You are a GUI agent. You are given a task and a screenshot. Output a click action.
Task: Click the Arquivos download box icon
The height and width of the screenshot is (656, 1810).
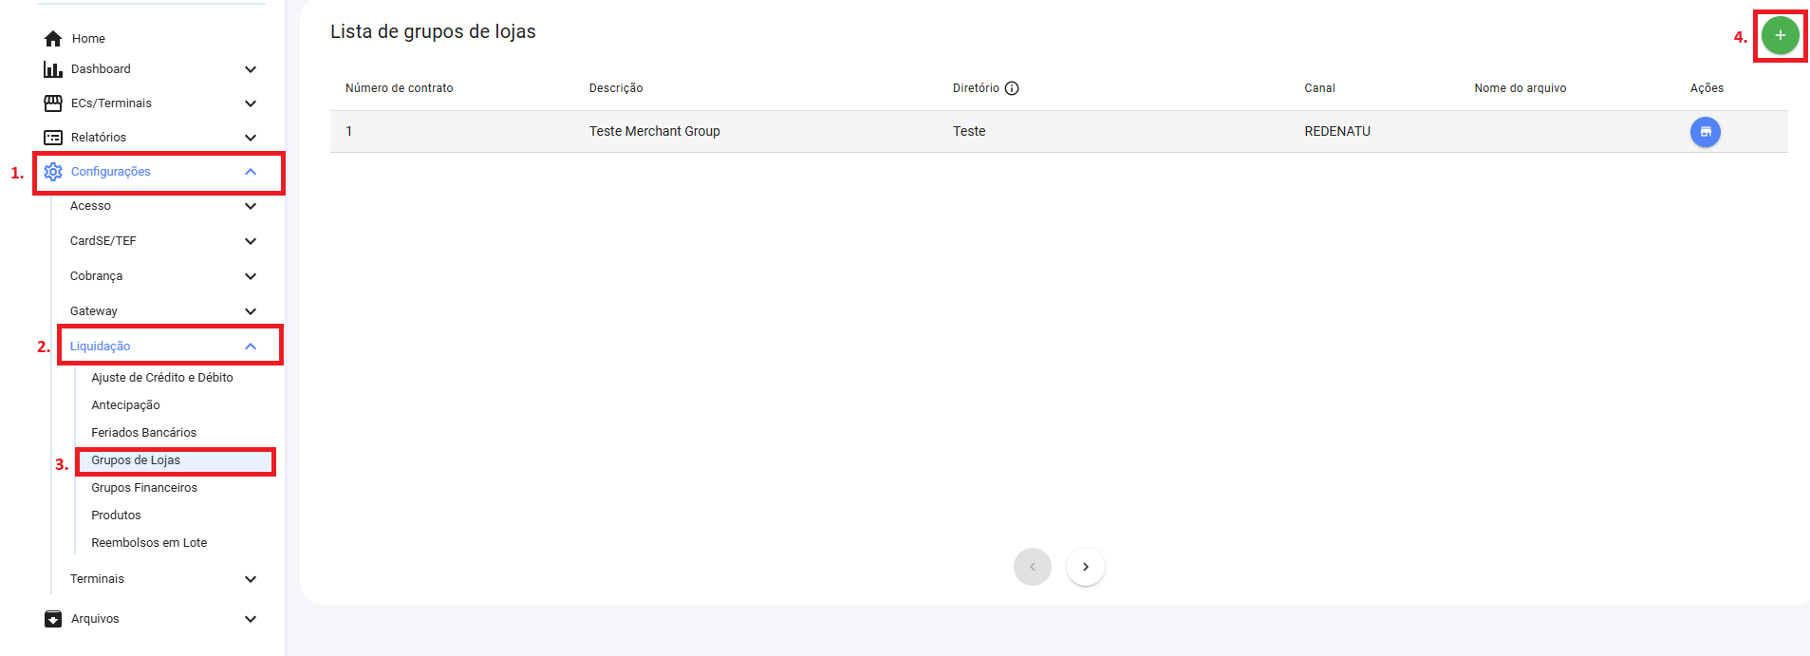(x=53, y=619)
